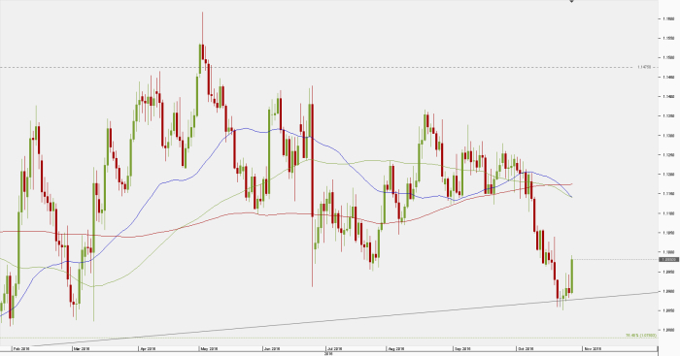Select Sep 2016 on the time axis
This screenshot has width=680, height=356.
point(462,348)
